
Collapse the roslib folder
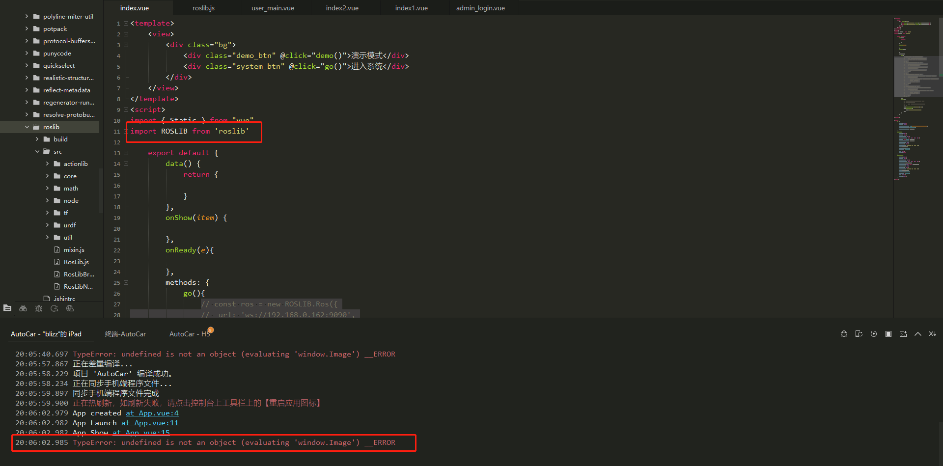tap(27, 127)
